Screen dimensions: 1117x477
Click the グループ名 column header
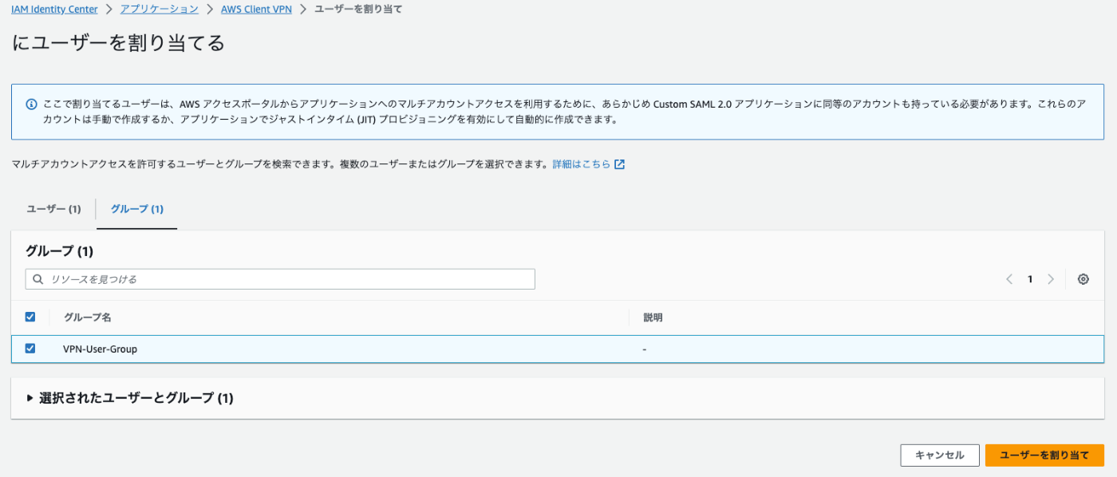[87, 317]
